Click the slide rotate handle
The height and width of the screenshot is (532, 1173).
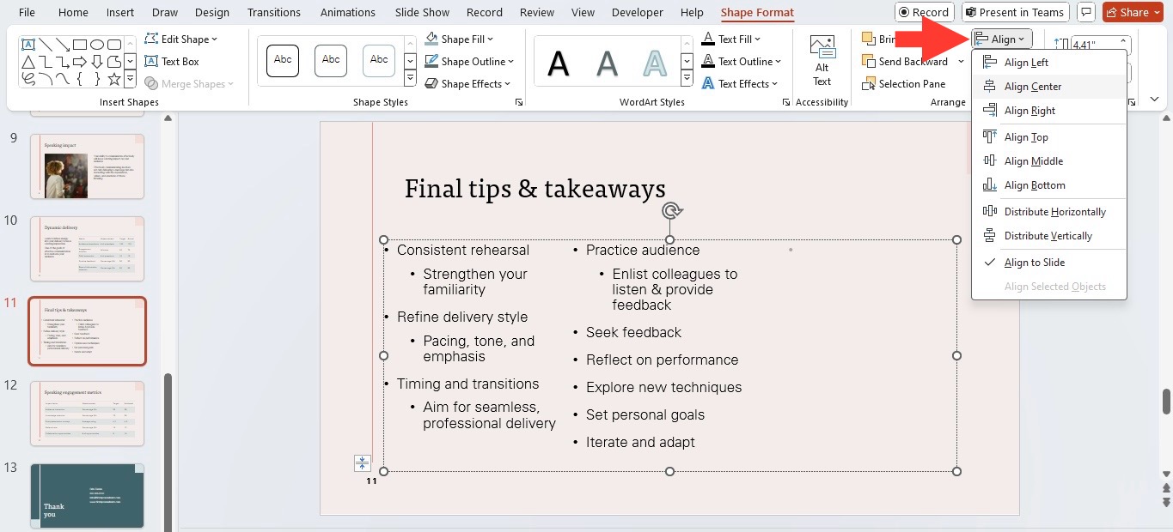(672, 210)
